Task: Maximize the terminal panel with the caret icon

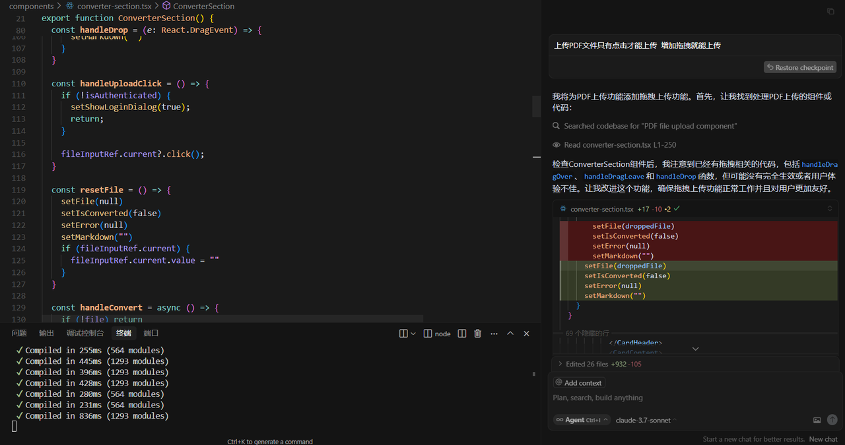Action: 510,334
